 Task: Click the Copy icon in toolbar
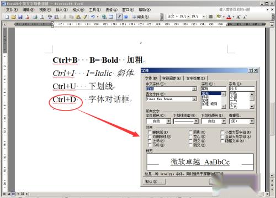point(71,17)
